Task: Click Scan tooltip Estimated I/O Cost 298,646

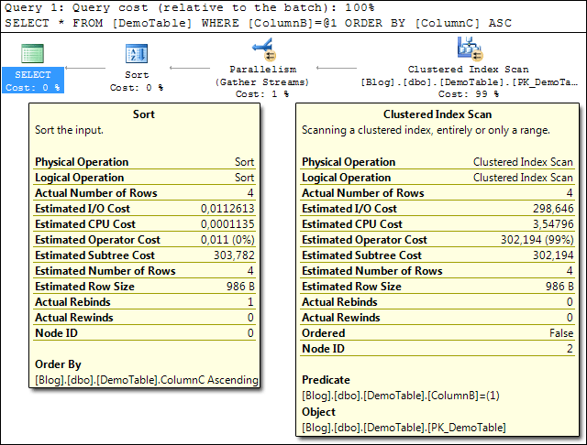Action: [x=437, y=209]
